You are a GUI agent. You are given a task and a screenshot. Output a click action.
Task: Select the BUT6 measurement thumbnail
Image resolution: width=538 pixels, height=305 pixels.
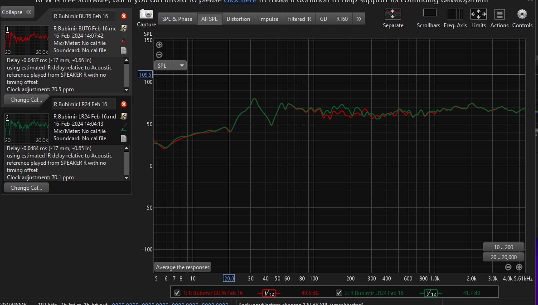pyautogui.click(x=26, y=40)
